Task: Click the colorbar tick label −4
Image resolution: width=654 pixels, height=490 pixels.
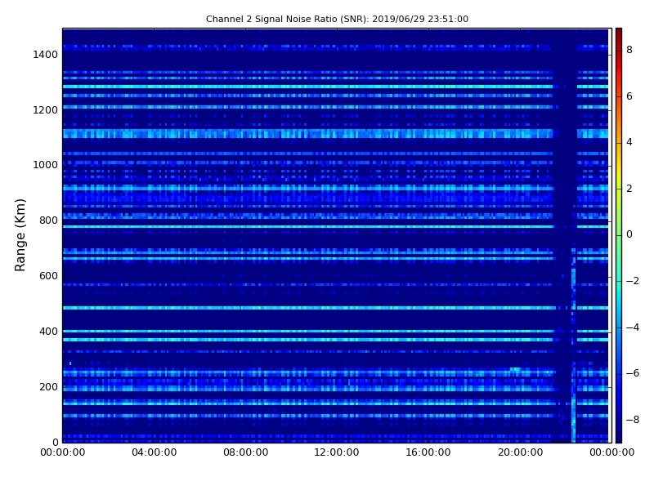Action: (x=633, y=327)
